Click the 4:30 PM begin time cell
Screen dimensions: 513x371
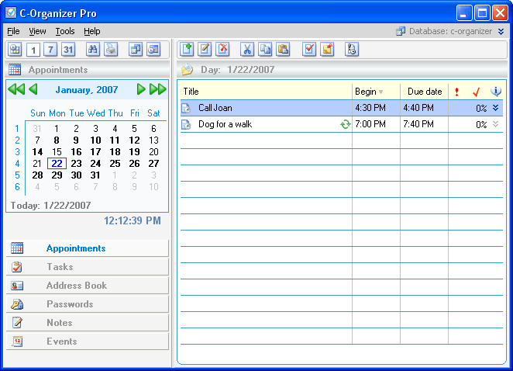click(x=376, y=108)
